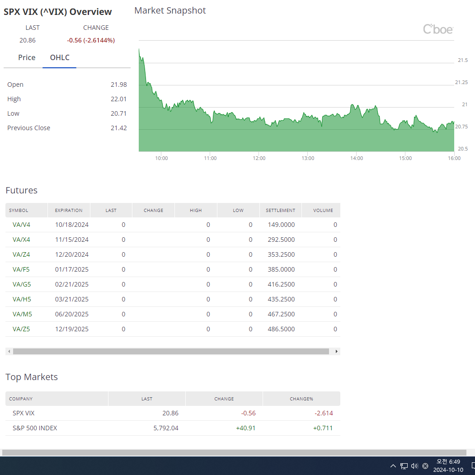Screen dimensions: 475x475
Task: Click expiration date 10/18/2024
Action: pos(72,225)
